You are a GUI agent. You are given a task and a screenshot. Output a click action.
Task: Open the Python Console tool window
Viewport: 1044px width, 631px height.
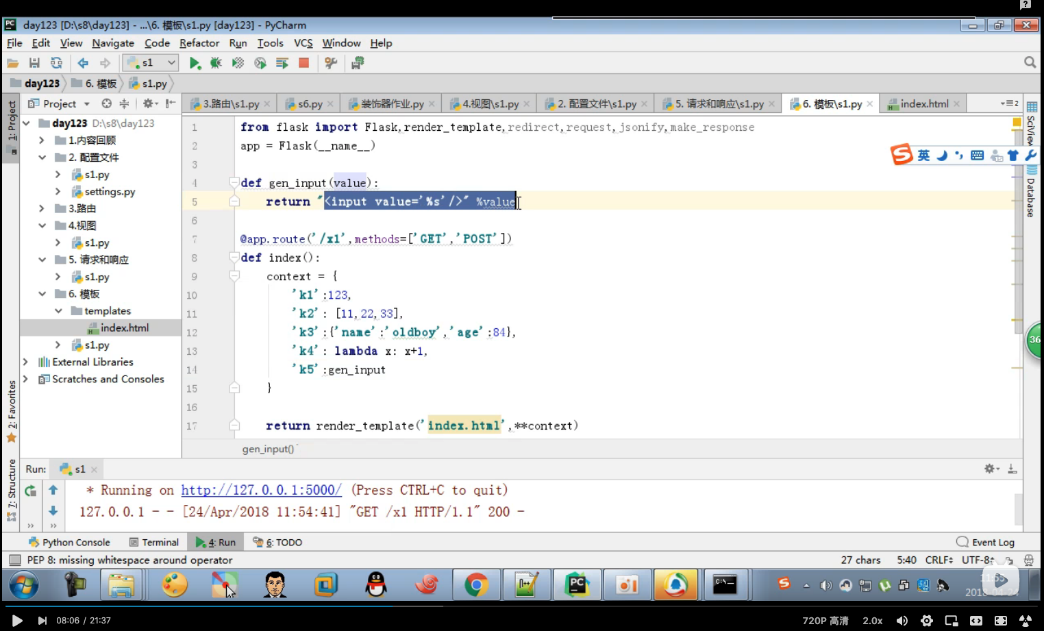coord(69,543)
